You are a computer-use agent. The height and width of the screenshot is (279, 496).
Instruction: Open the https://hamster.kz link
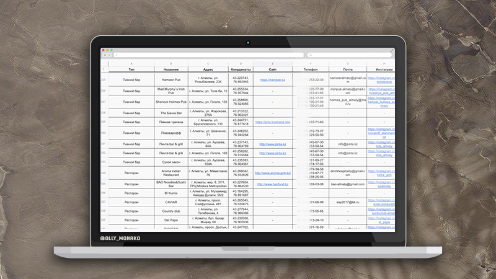point(273,80)
